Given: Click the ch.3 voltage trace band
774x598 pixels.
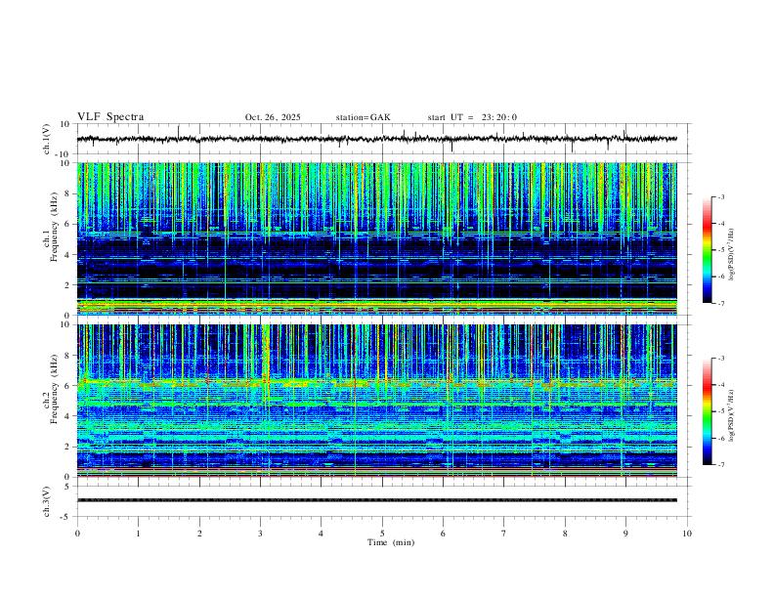Looking at the screenshot, I should pos(377,500).
